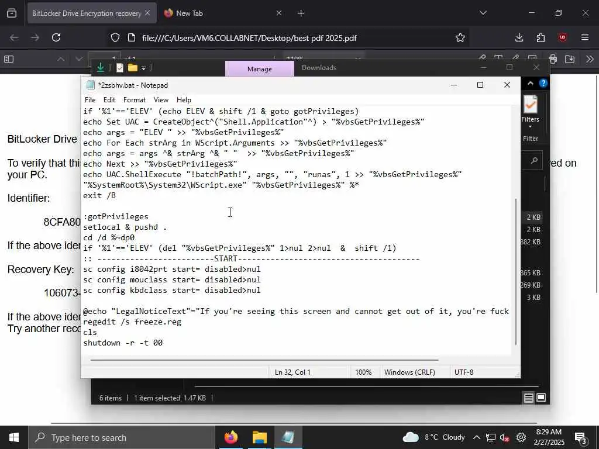
Task: Open the tracking protection shield icon
Action: 115,38
